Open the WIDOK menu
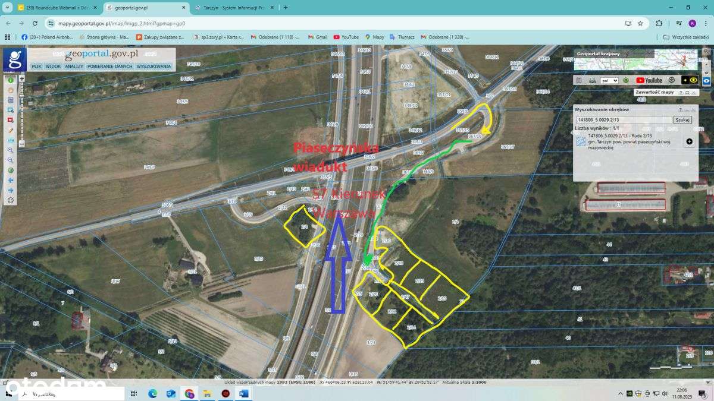 54,67
